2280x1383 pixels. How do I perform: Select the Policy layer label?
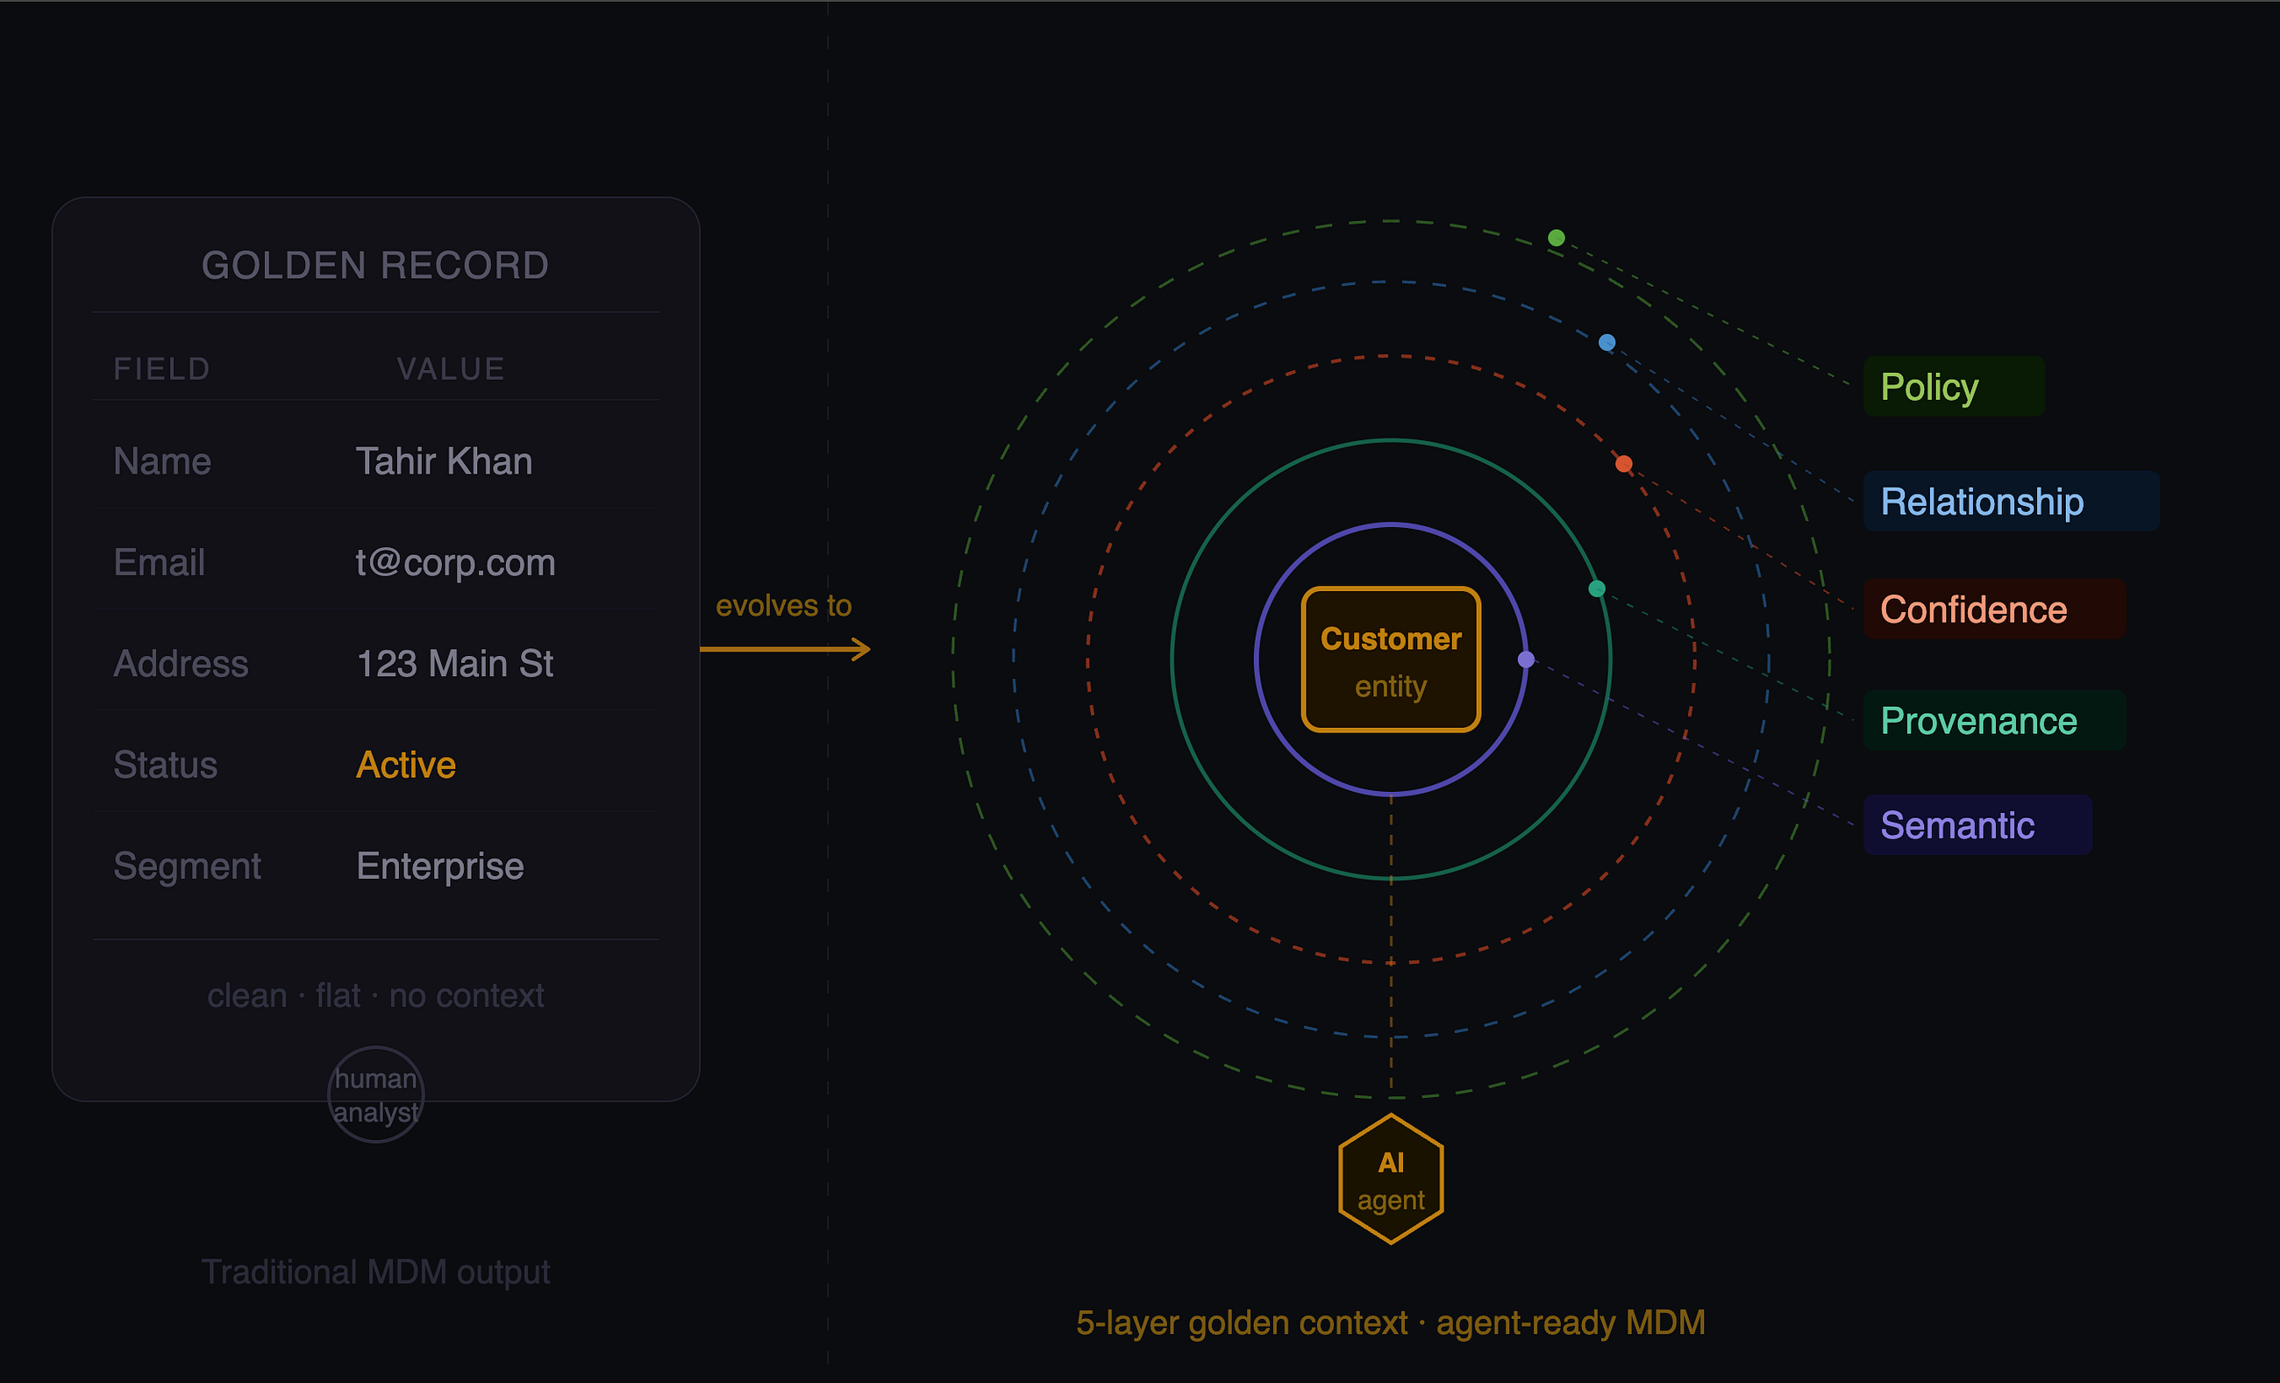pos(1954,387)
